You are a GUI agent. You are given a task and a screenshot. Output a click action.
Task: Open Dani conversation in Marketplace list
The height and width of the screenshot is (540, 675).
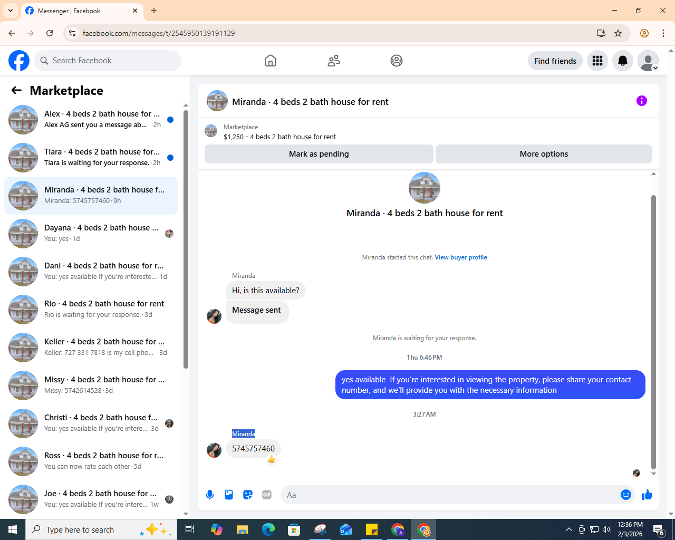pyautogui.click(x=91, y=272)
